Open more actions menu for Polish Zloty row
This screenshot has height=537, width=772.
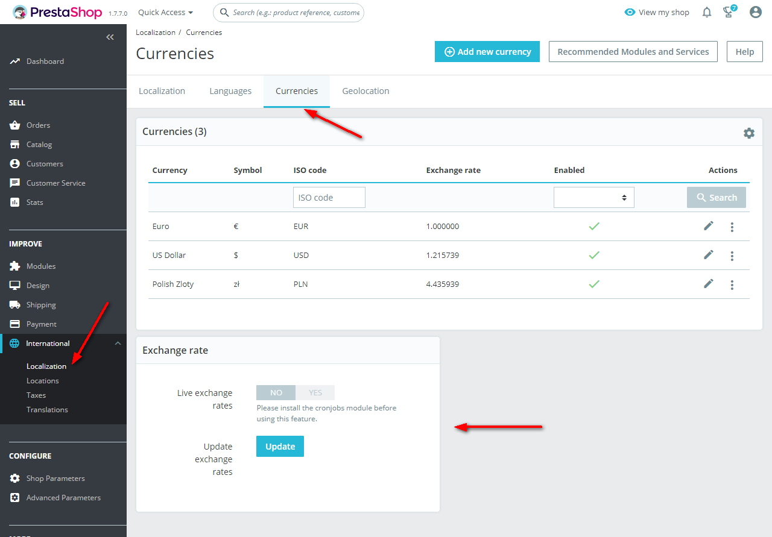(x=732, y=284)
